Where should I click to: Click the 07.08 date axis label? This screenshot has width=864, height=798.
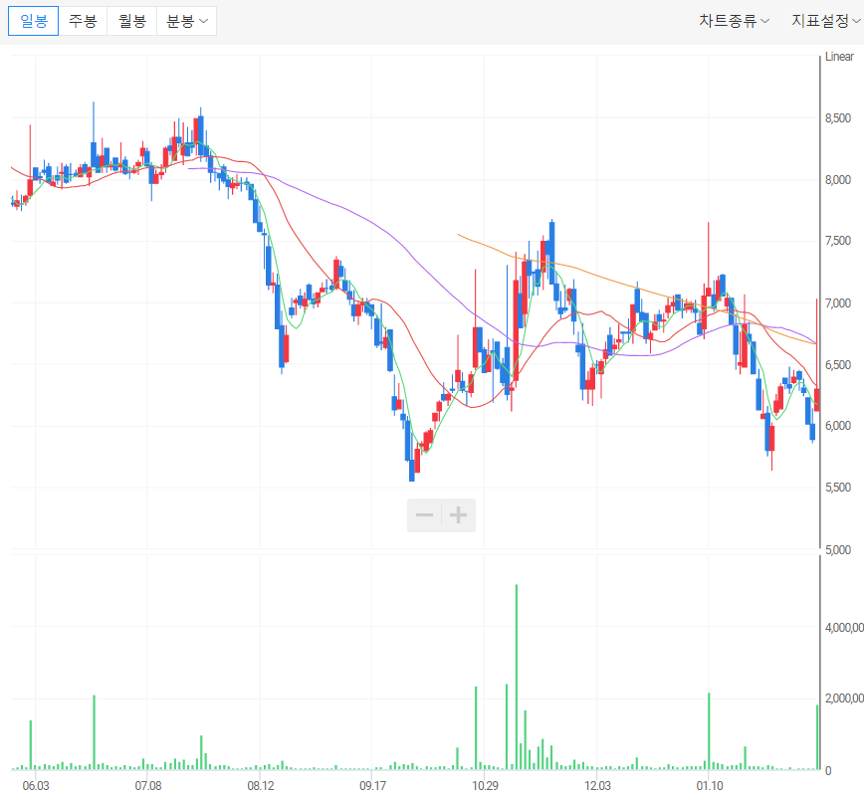point(148,785)
